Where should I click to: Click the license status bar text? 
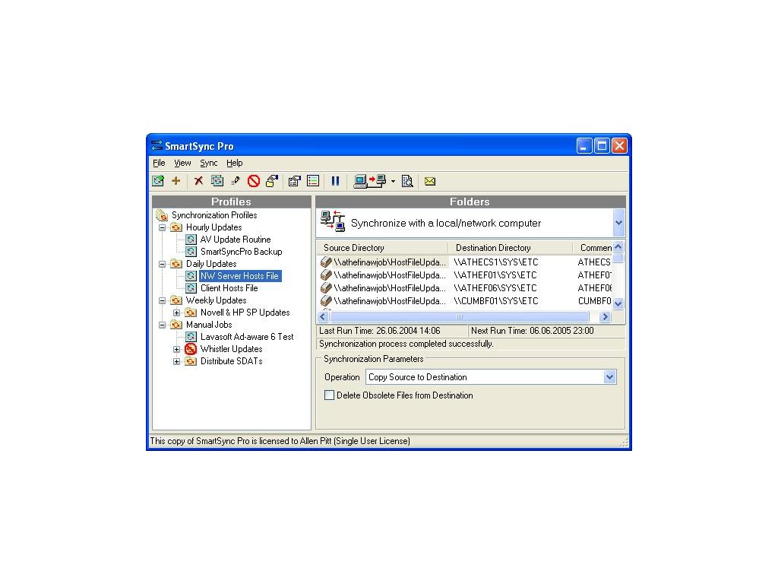[x=280, y=441]
